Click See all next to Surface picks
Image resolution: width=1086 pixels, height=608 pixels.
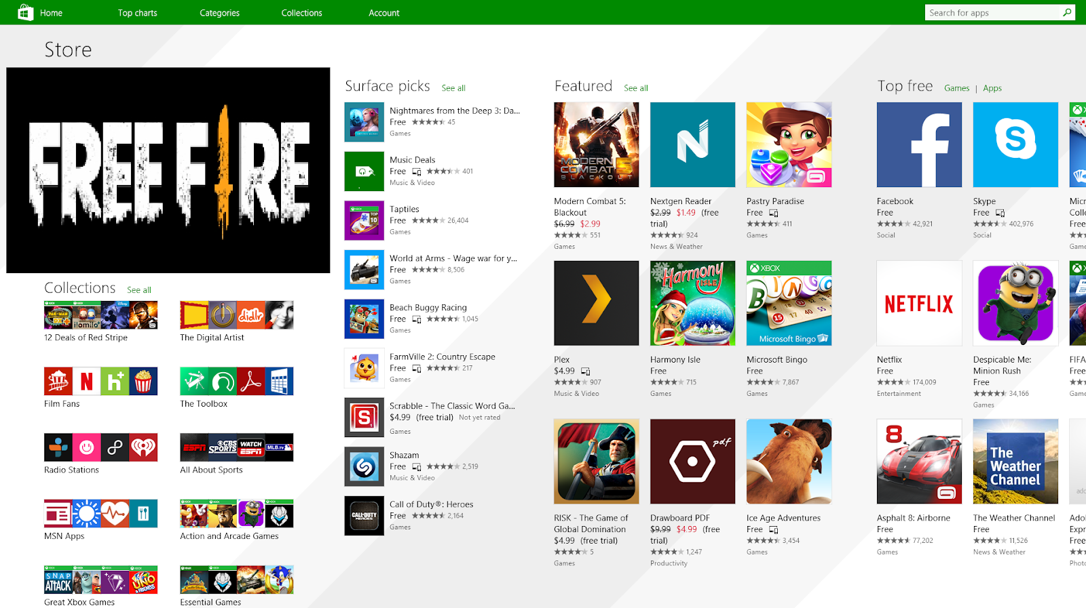(453, 88)
